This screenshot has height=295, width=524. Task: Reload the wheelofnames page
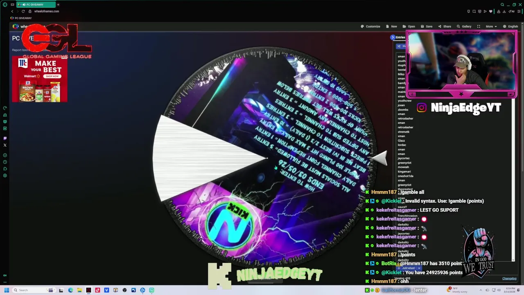tap(23, 11)
